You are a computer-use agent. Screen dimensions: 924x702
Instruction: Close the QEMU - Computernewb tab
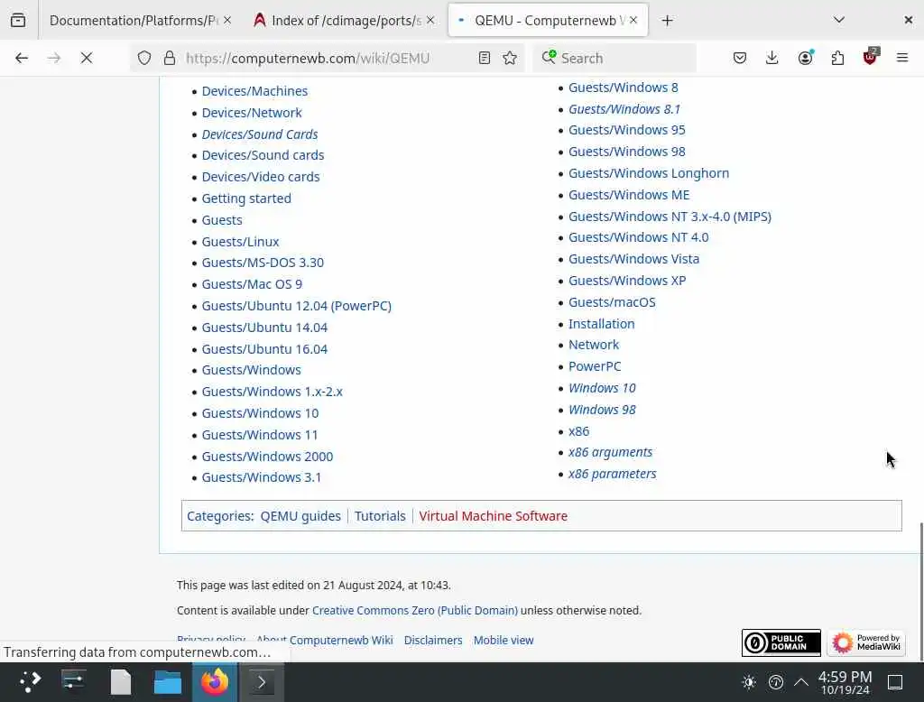(x=633, y=20)
